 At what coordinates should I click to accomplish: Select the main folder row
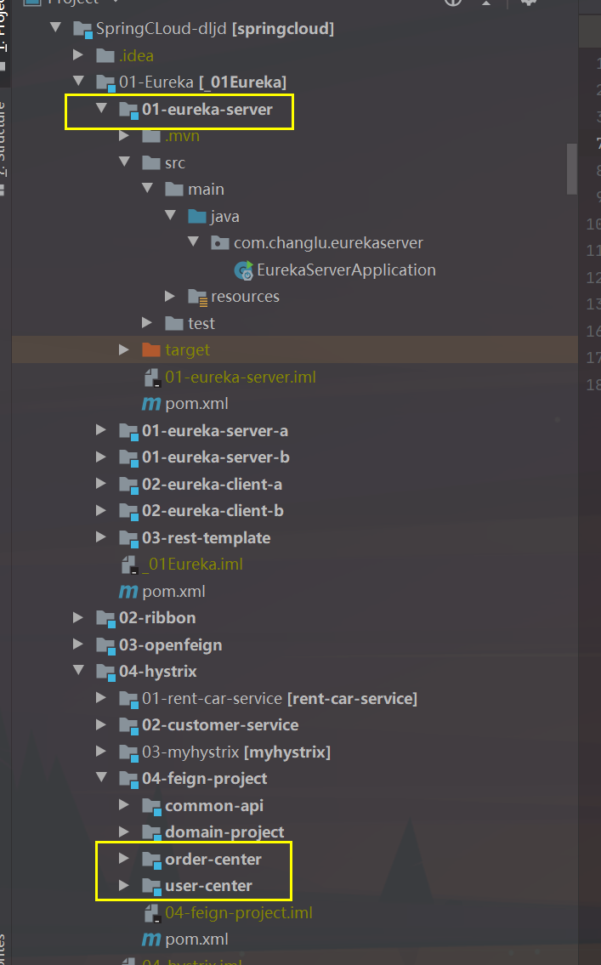(206, 189)
